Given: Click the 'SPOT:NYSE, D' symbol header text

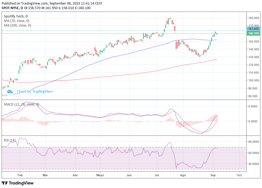Looking at the screenshot, I should [12, 8].
